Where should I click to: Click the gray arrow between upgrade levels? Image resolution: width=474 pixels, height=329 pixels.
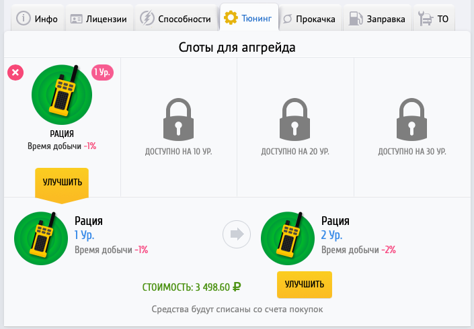[x=237, y=234]
